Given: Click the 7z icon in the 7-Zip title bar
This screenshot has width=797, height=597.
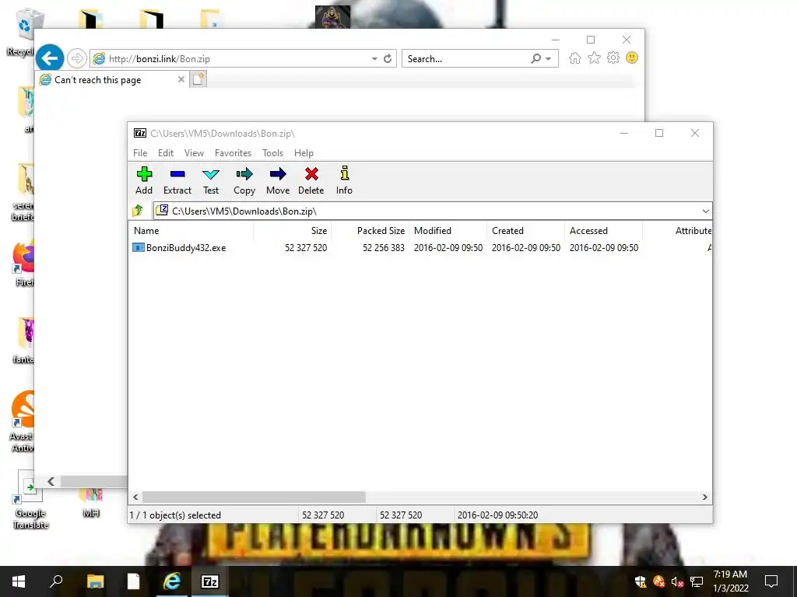Looking at the screenshot, I should 140,133.
